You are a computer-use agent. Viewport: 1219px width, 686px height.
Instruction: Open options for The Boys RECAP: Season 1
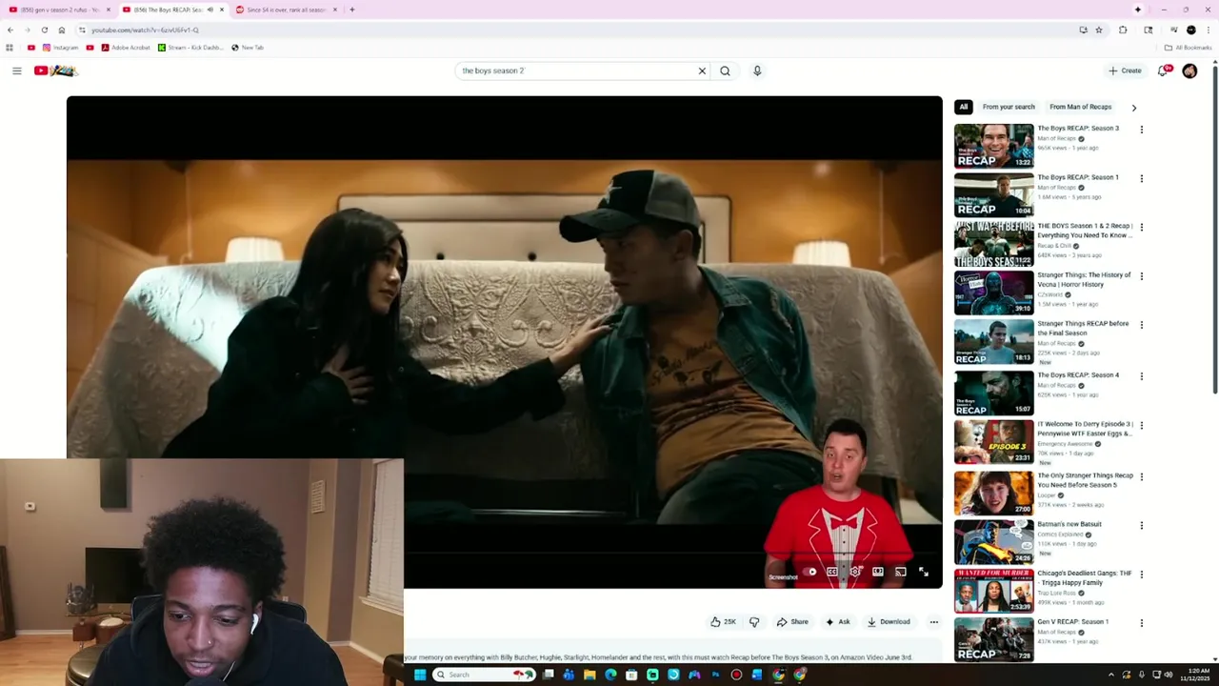coord(1141,178)
